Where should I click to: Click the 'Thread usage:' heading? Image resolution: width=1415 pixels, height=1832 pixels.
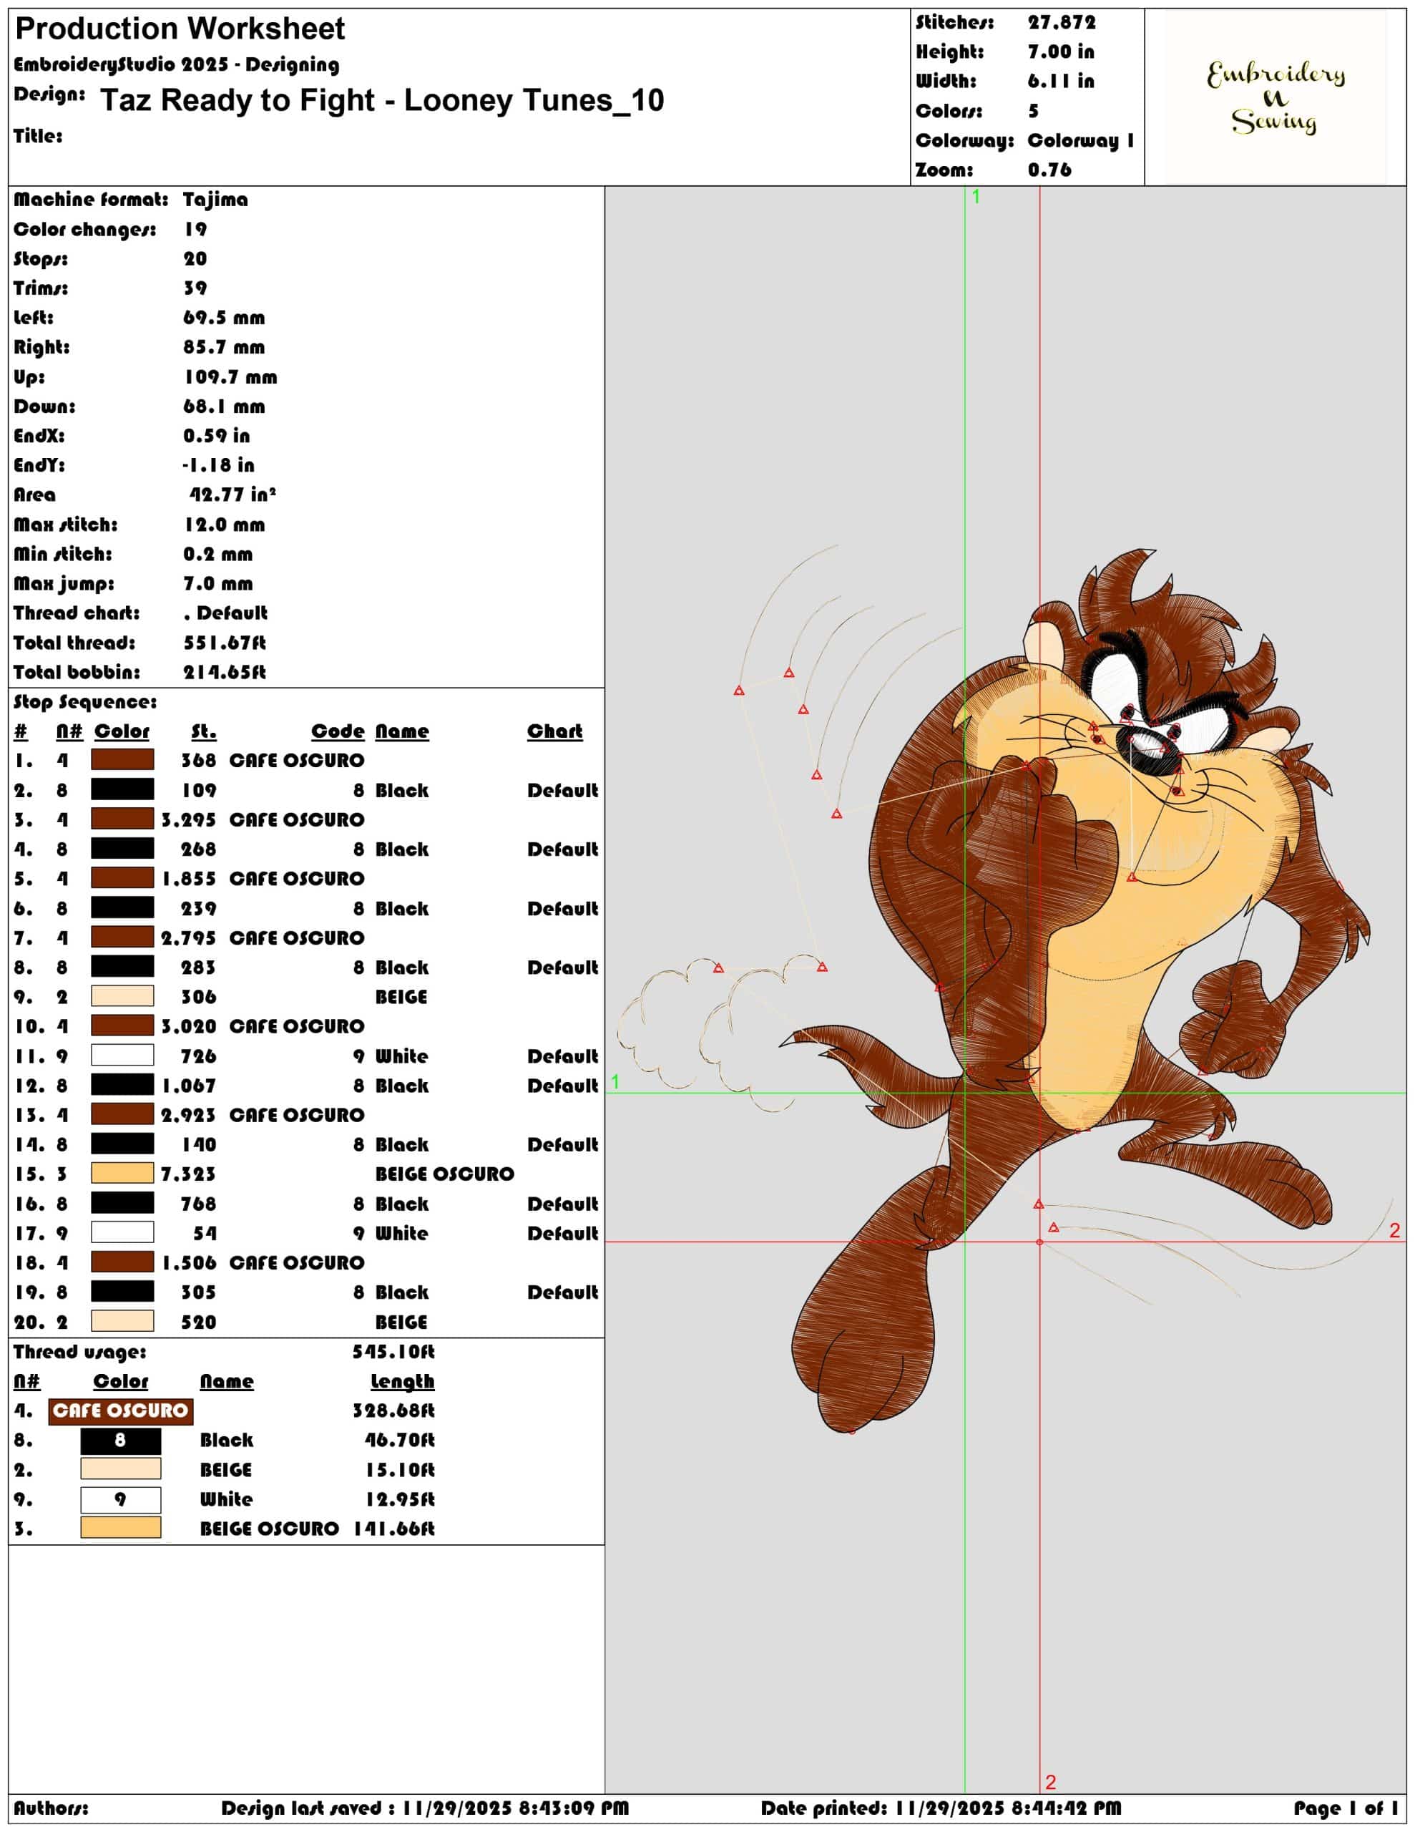point(79,1353)
